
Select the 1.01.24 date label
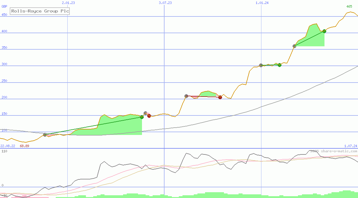[x=262, y=3]
